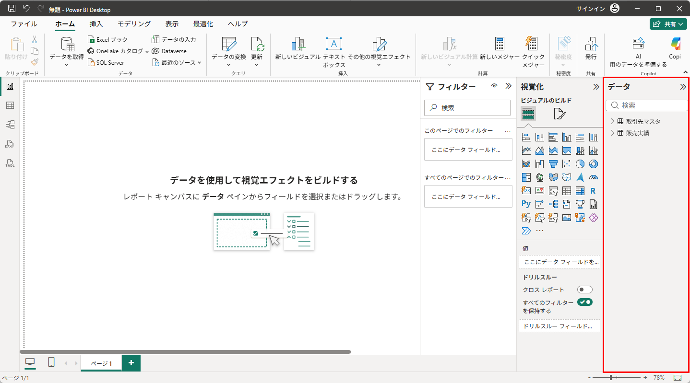Collapse the フィルター pane

[509, 86]
